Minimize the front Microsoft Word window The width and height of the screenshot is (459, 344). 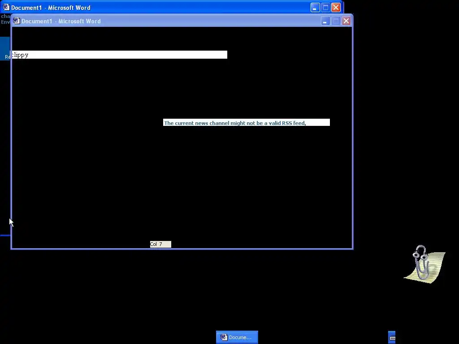click(x=325, y=21)
